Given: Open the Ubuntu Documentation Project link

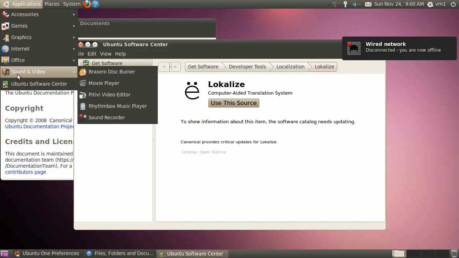Looking at the screenshot, I should point(39,126).
